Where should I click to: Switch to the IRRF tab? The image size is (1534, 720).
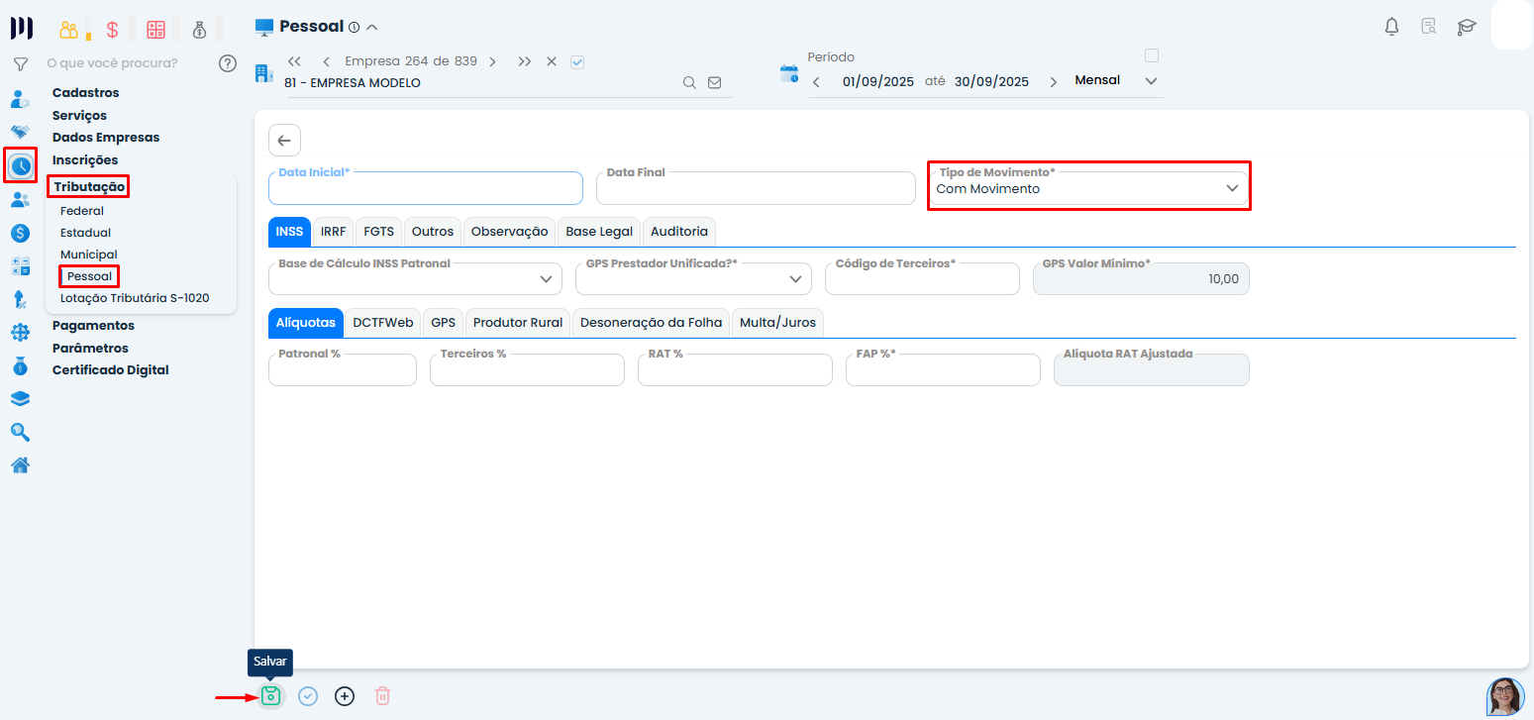333,232
